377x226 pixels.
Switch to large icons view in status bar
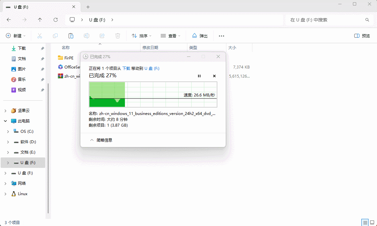coord(372,222)
